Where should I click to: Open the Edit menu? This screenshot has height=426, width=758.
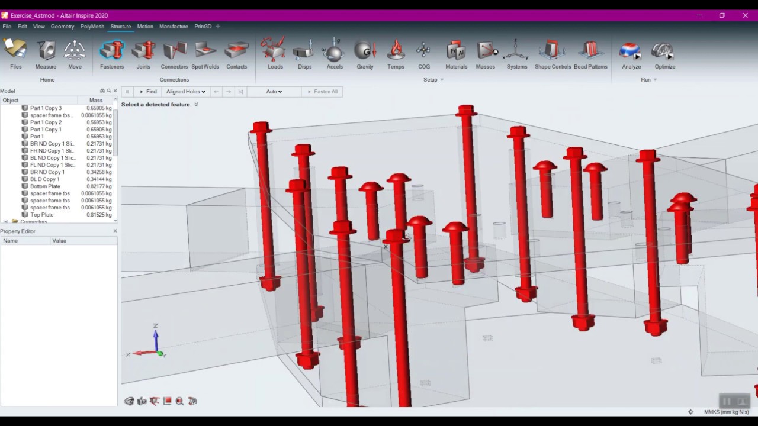click(x=22, y=27)
